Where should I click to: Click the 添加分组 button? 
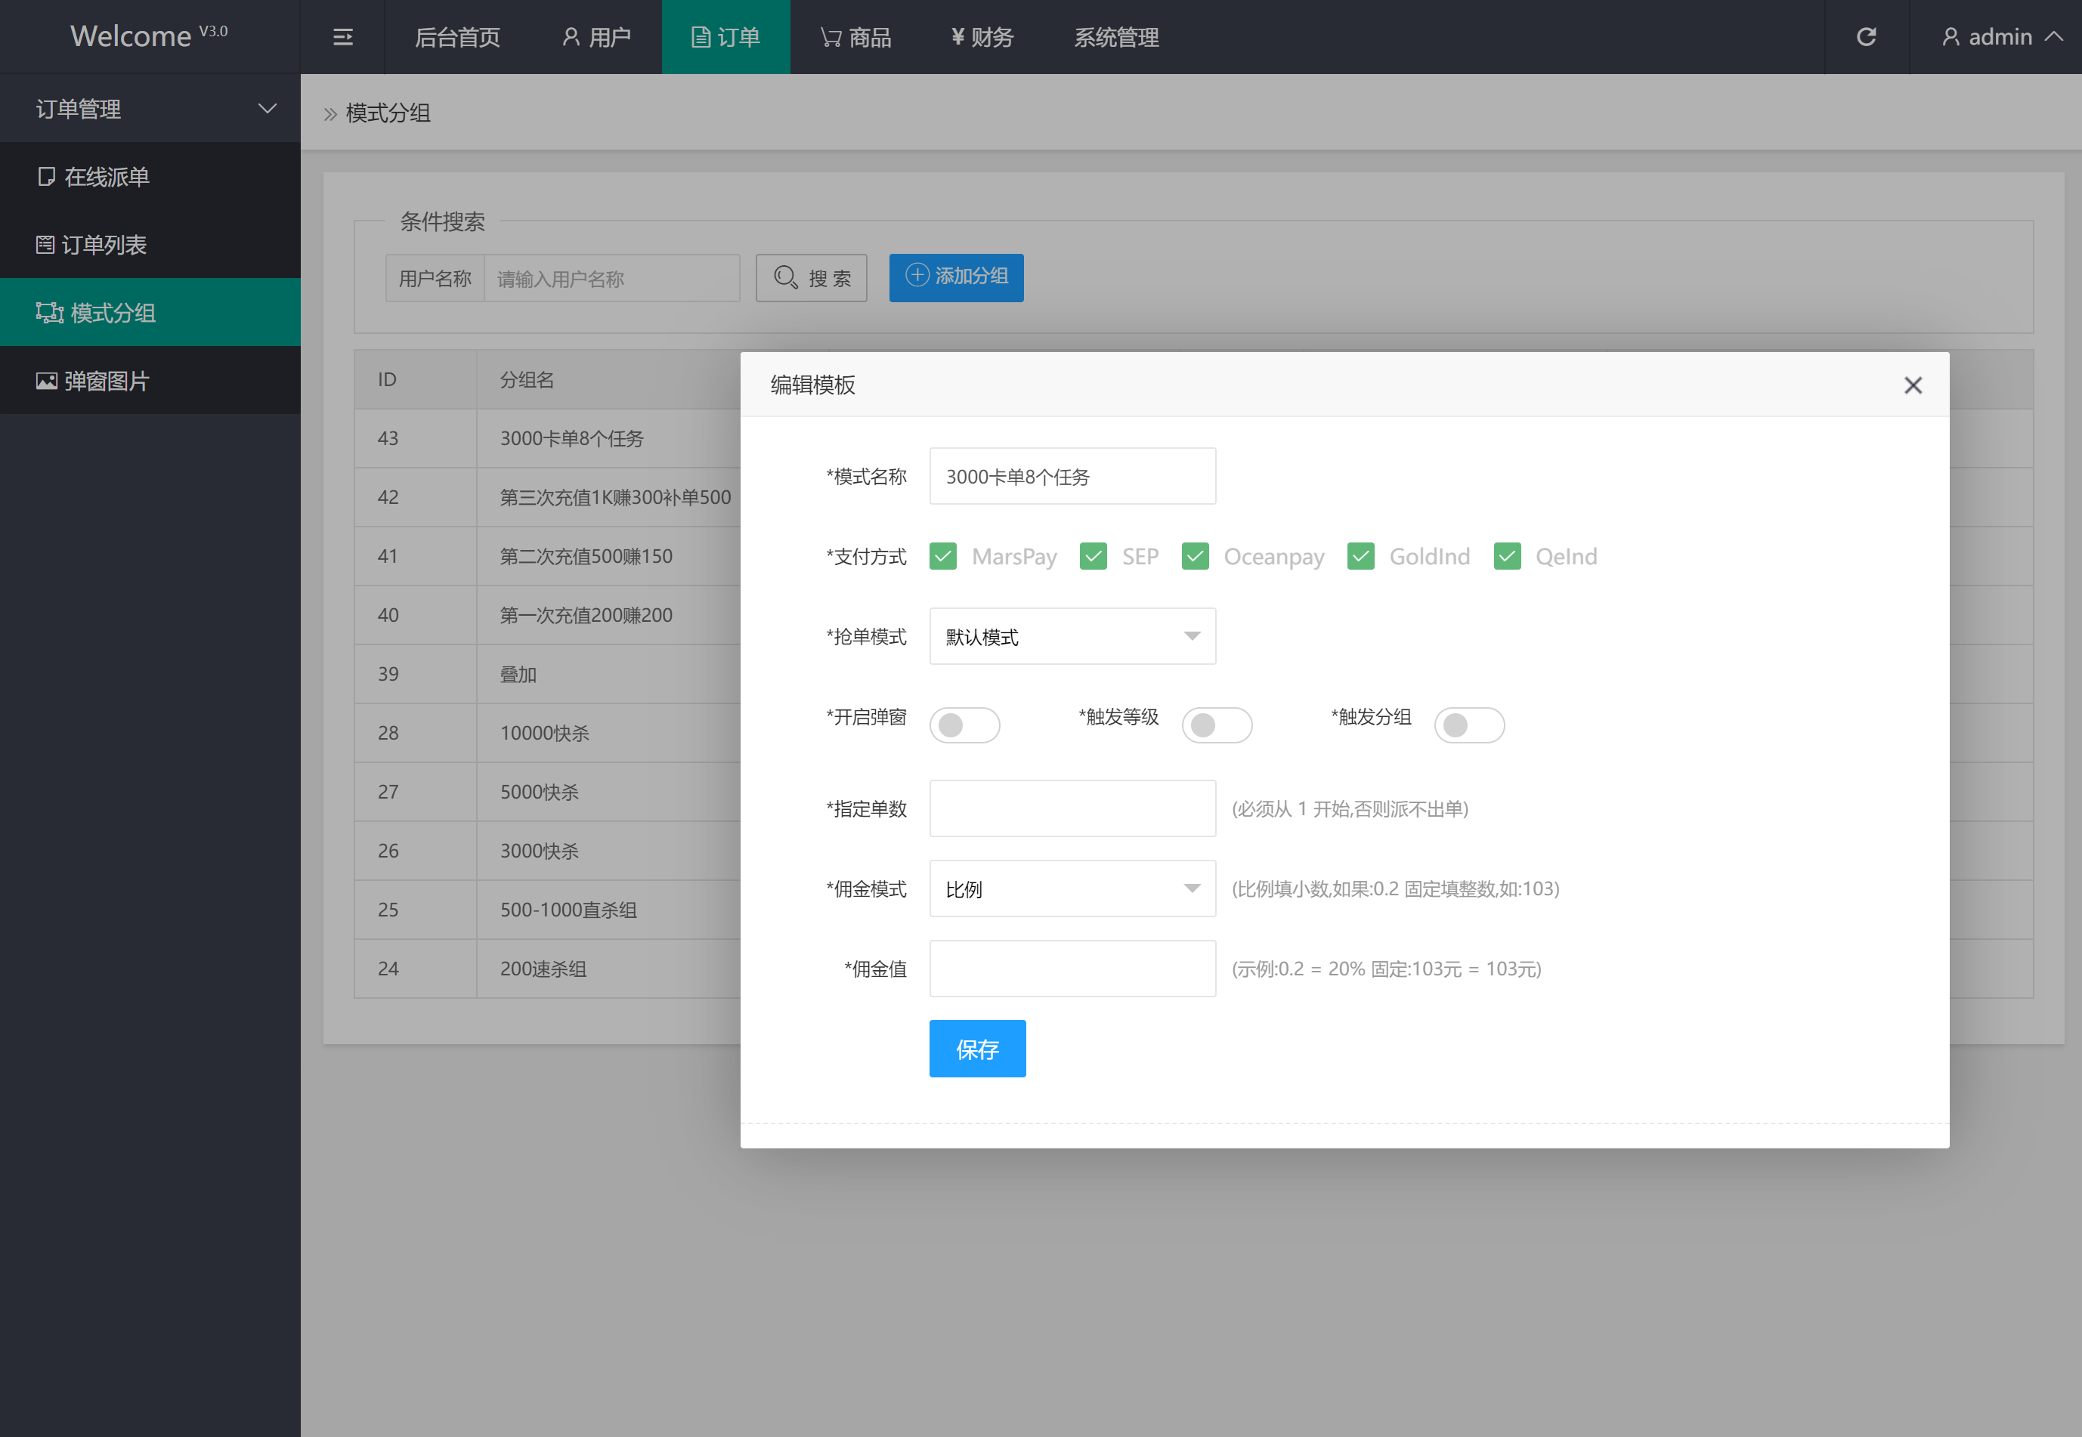click(955, 277)
